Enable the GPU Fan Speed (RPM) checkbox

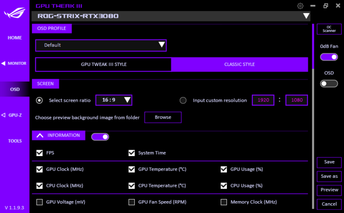[x=132, y=202]
